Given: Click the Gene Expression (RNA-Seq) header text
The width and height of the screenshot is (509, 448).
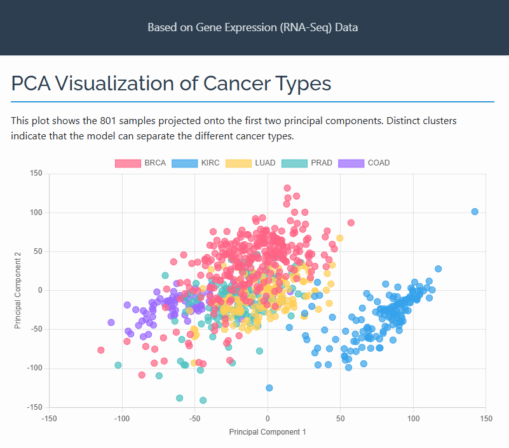Looking at the screenshot, I should click(x=253, y=27).
